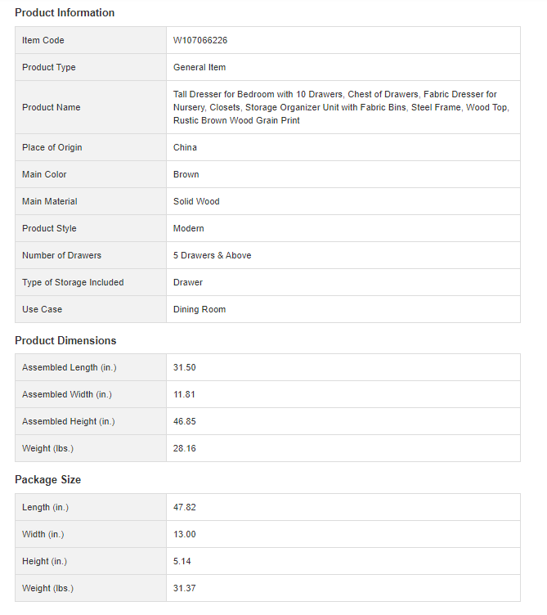Select the package length value 47.82

tap(185, 507)
